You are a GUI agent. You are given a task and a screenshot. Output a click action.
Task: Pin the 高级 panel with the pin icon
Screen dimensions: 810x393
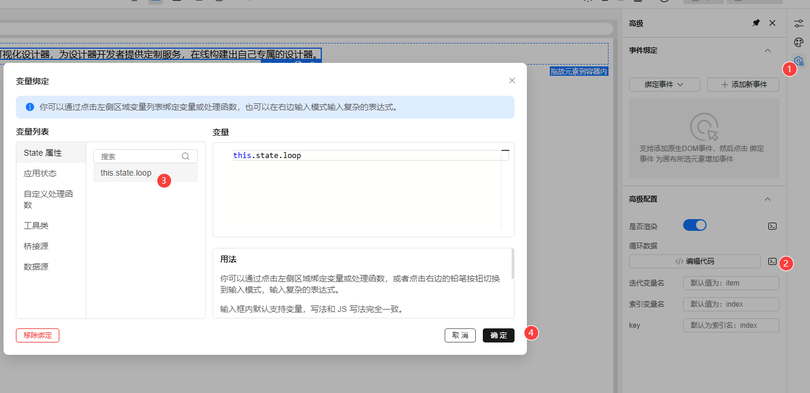tap(756, 23)
